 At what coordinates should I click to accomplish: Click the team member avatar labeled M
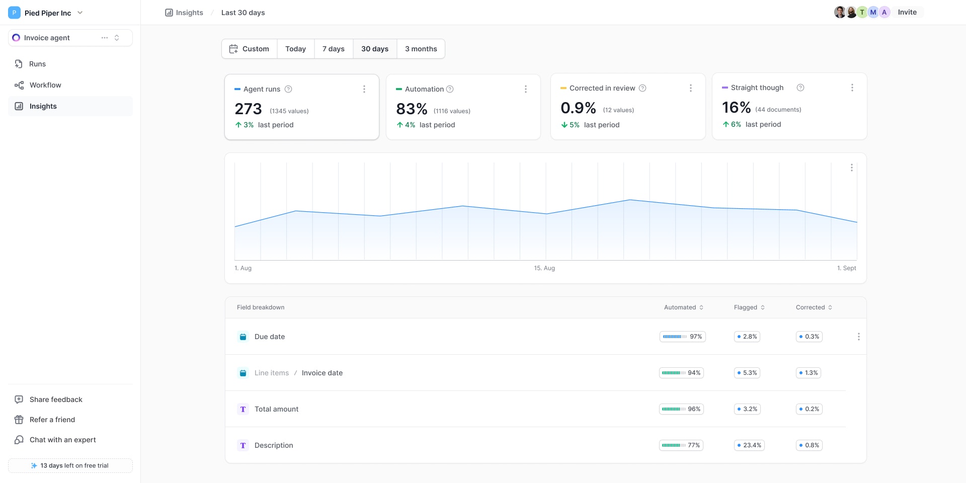pyautogui.click(x=873, y=12)
